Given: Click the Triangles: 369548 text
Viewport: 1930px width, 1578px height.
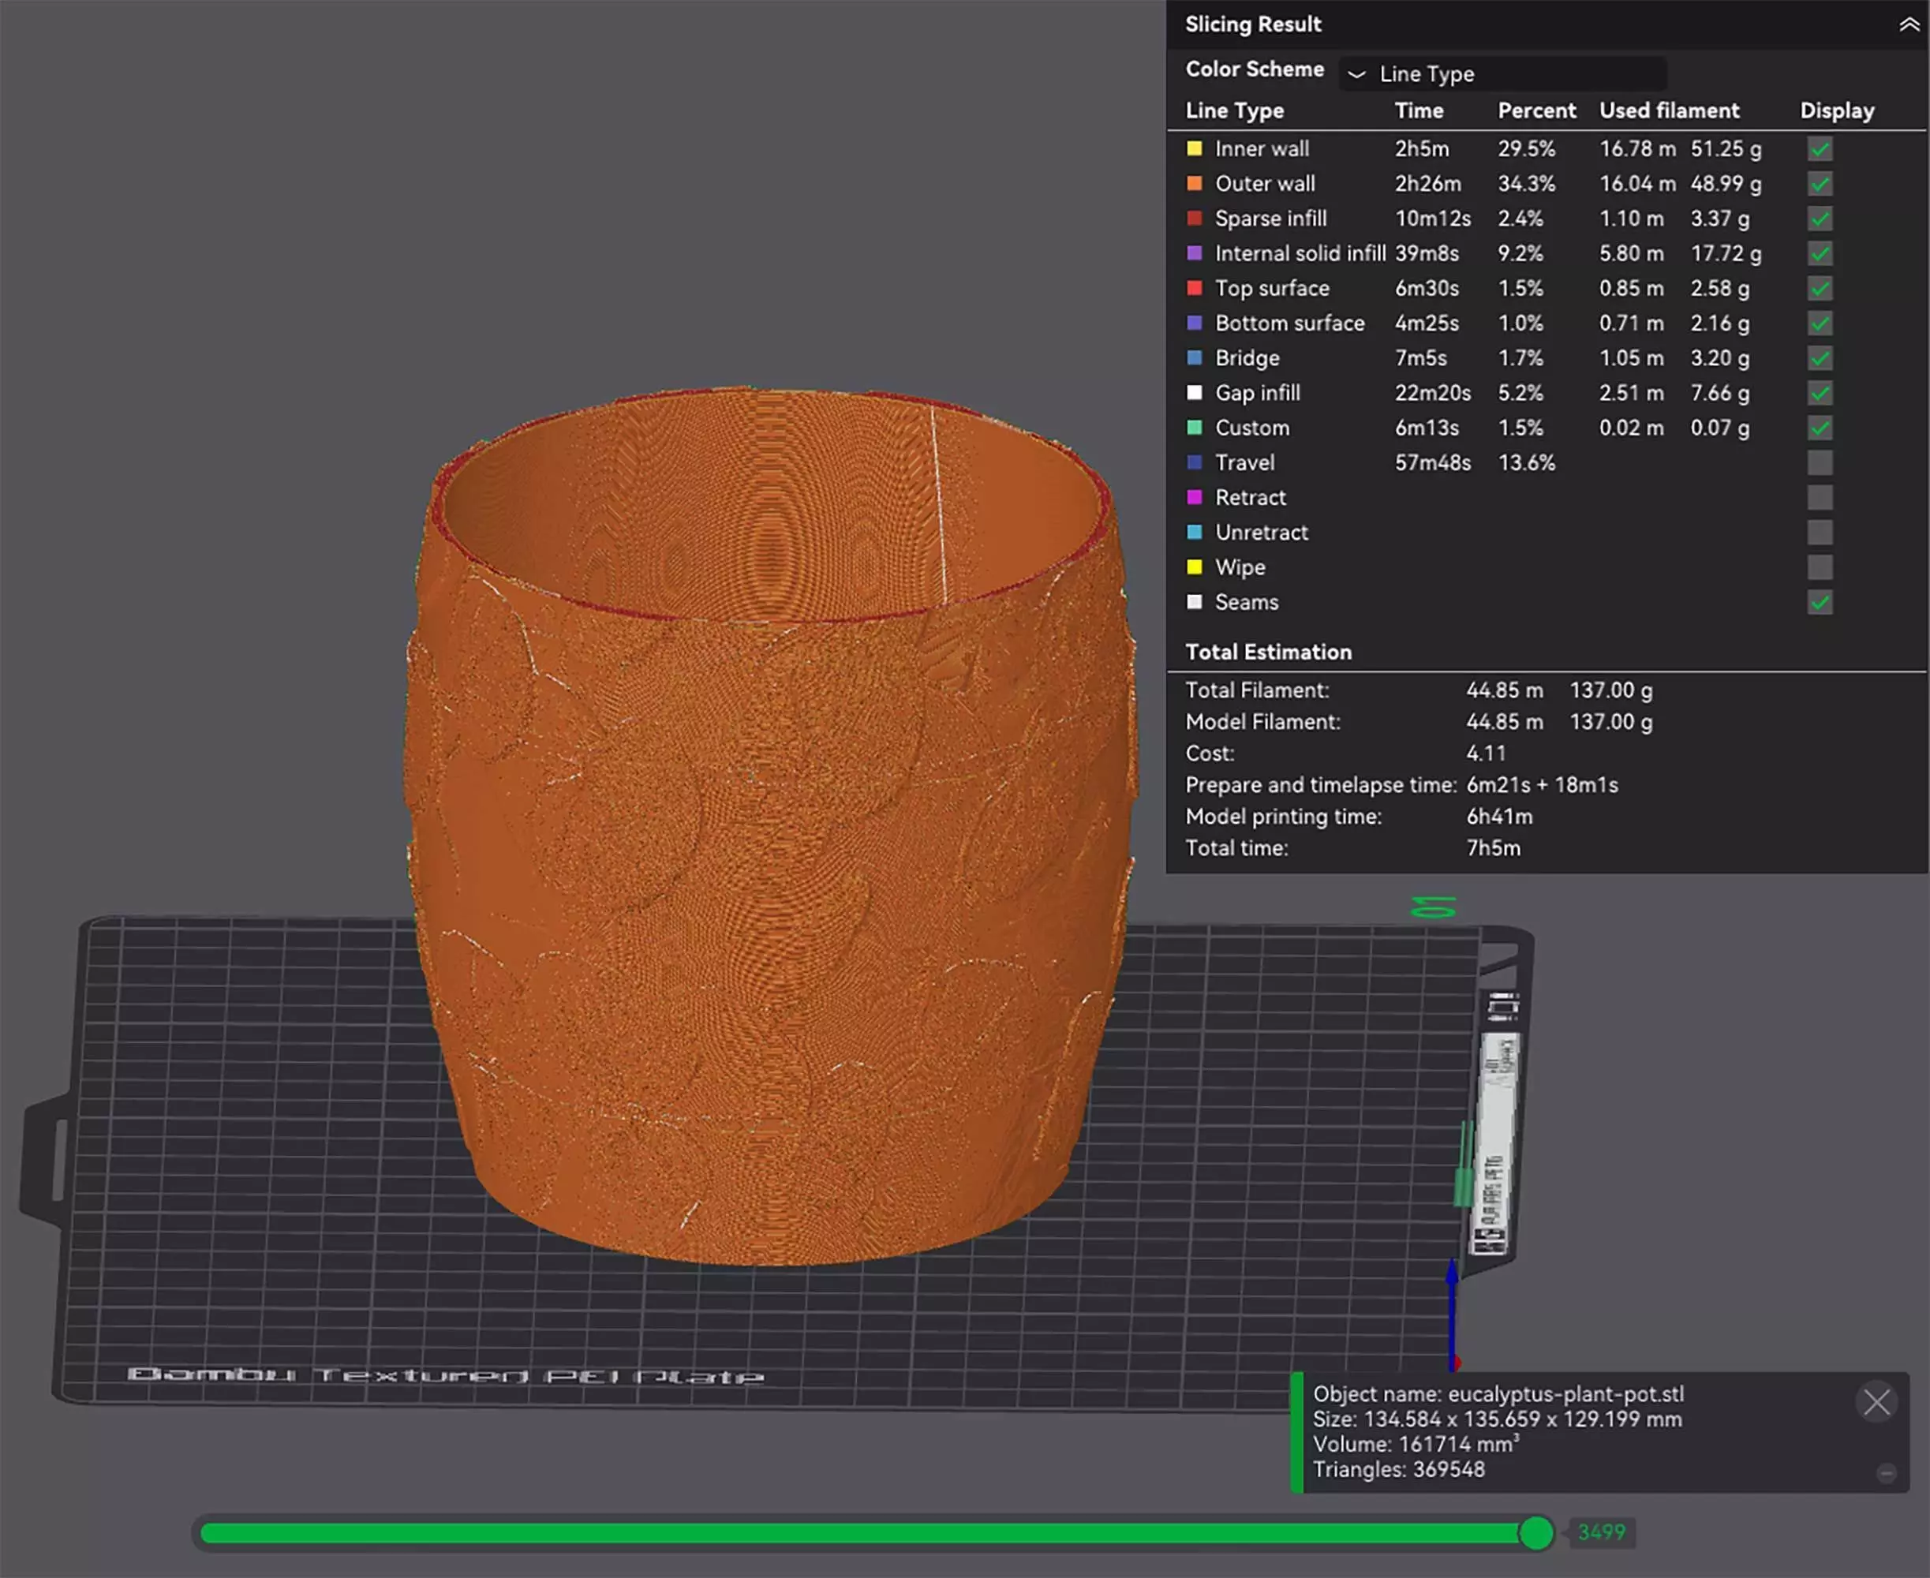Looking at the screenshot, I should (x=1398, y=1469).
